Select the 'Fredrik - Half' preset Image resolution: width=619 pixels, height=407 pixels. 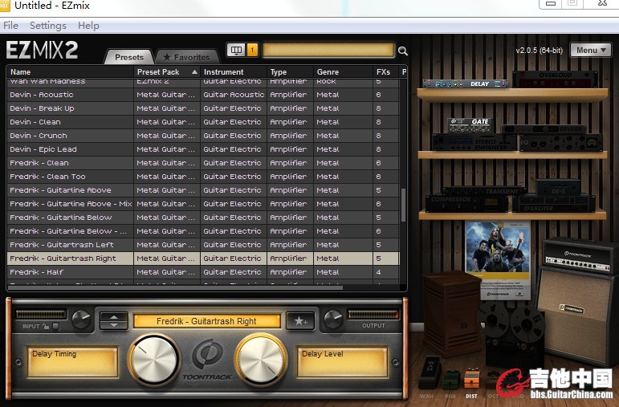(203, 272)
